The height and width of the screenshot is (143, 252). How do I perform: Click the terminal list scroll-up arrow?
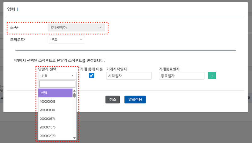click(74, 91)
